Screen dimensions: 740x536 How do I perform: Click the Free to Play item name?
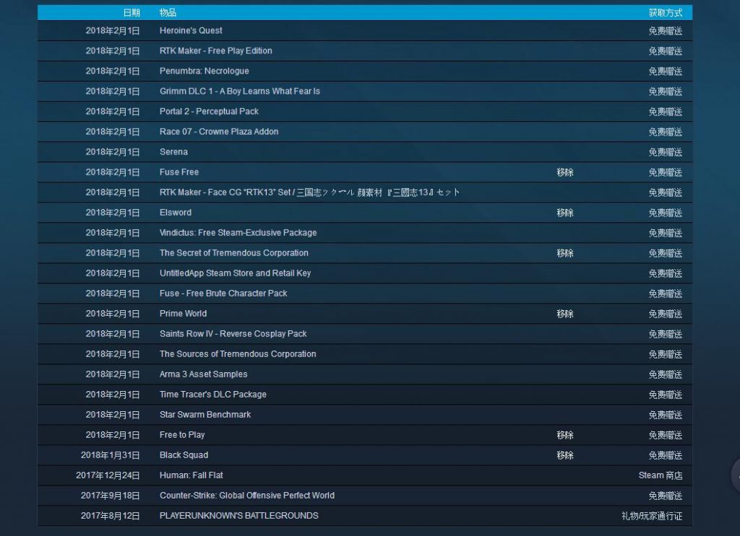pos(182,435)
